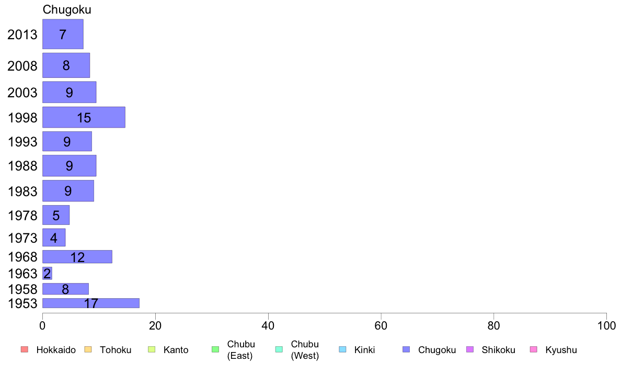
Task: Click the Chubu (East) green legend swatch
Action: click(x=215, y=349)
